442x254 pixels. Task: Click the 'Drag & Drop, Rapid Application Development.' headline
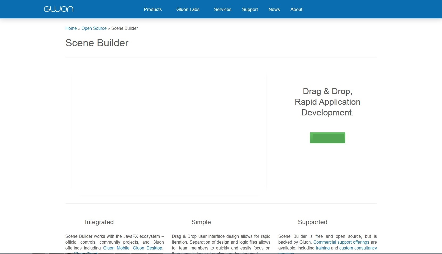pyautogui.click(x=328, y=102)
